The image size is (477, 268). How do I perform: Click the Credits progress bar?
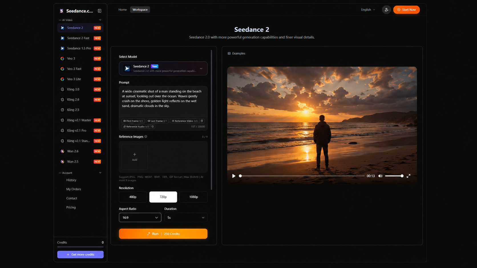(80, 247)
